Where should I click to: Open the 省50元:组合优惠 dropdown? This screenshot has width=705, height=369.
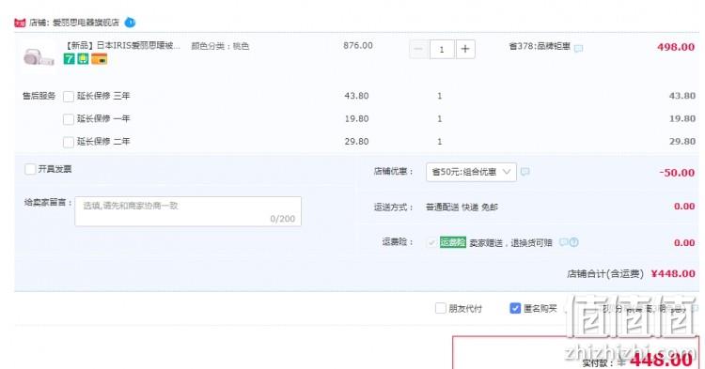pyautogui.click(x=471, y=172)
